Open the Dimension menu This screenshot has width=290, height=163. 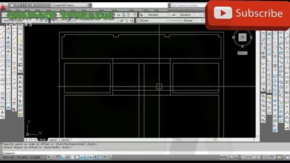pyautogui.click(x=92, y=10)
